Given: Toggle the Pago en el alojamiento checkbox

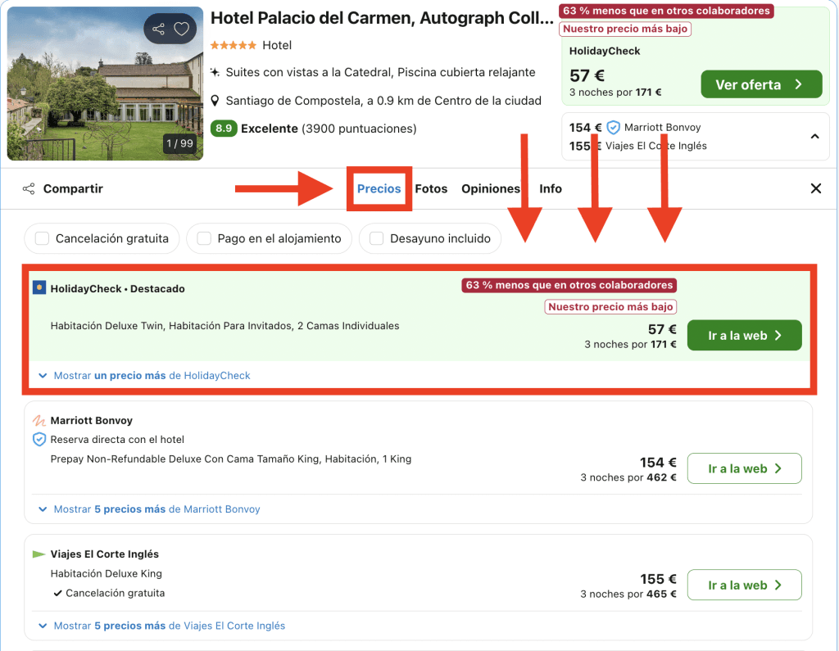Looking at the screenshot, I should coord(204,239).
